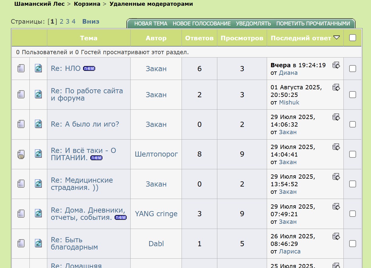View author profile Dabl
Image resolution: width=371 pixels, height=268 pixels.
pos(156,244)
